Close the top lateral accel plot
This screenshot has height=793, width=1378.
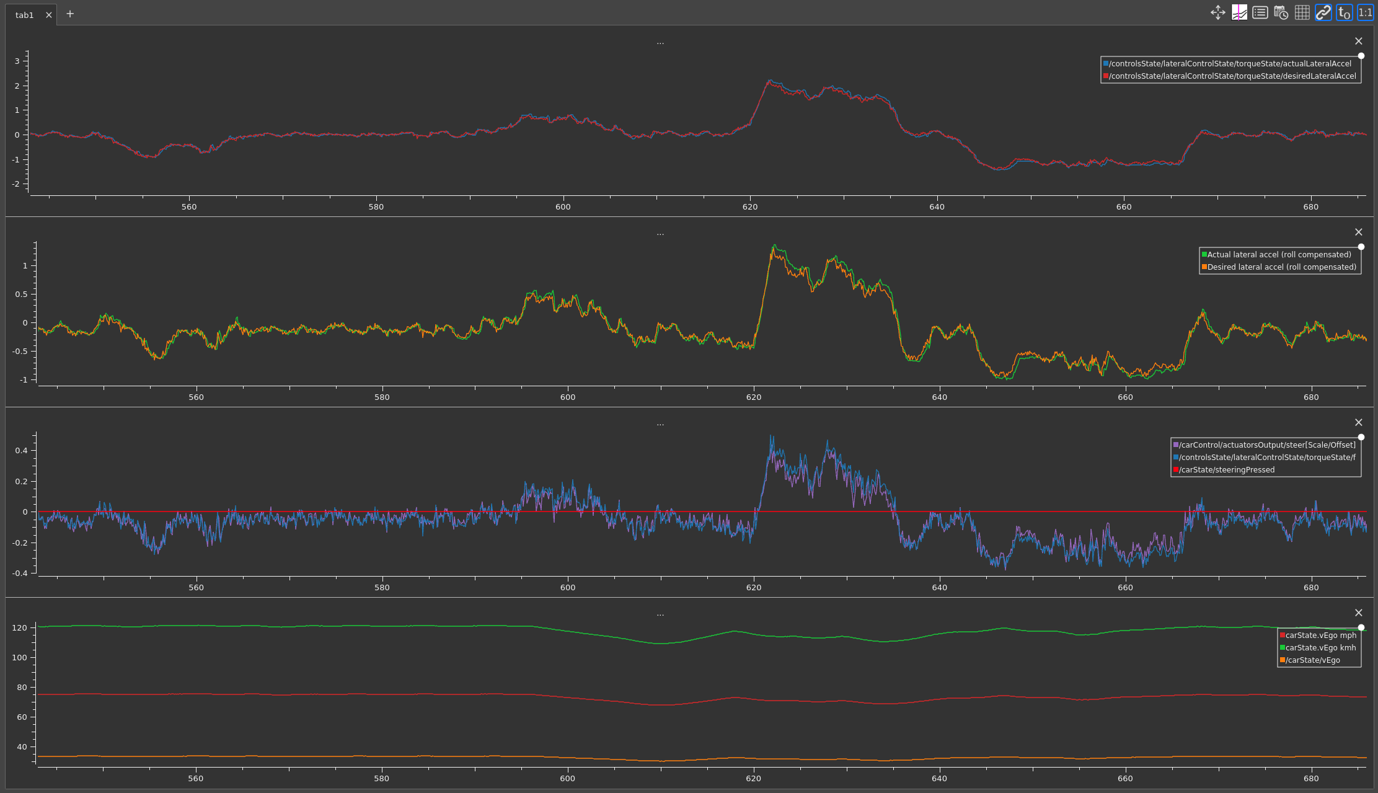click(x=1358, y=41)
